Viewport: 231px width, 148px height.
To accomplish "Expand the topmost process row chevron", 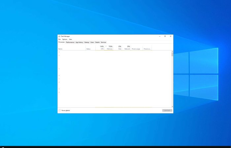I will tap(59, 52).
